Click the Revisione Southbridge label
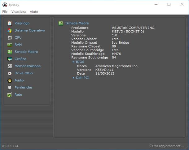Viewport: 189px width, 150px height. point(90,58)
